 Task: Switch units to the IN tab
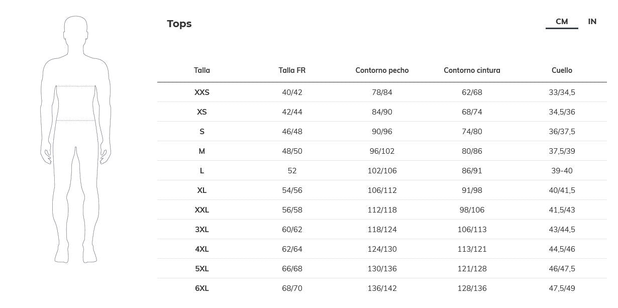[x=592, y=22]
